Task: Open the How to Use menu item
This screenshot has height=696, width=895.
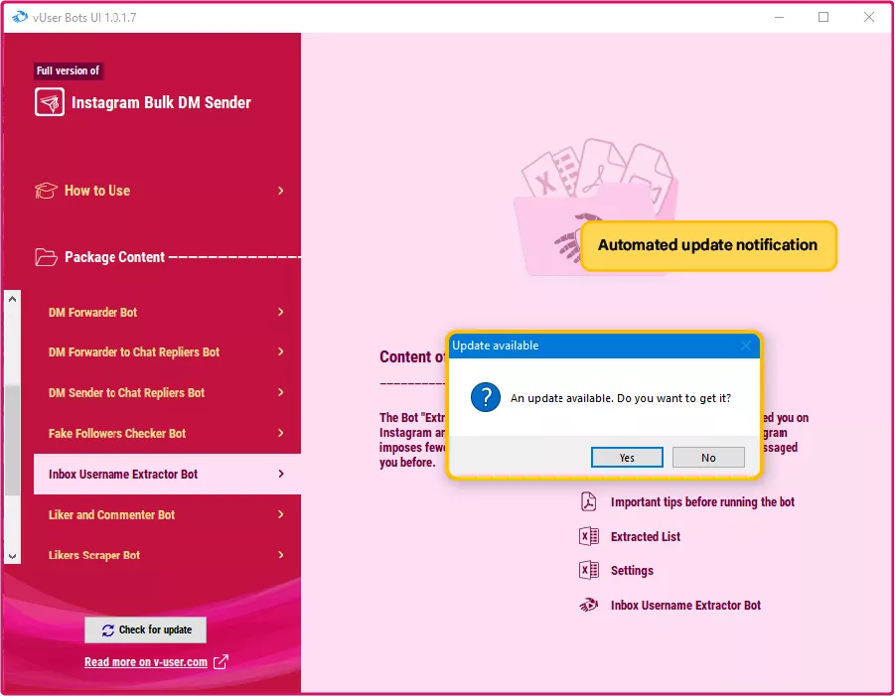Action: 161,191
